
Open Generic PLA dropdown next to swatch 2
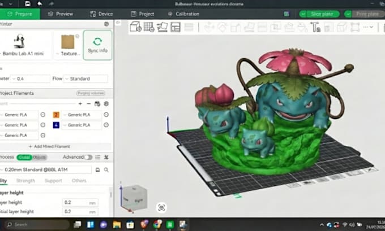(x=82, y=115)
